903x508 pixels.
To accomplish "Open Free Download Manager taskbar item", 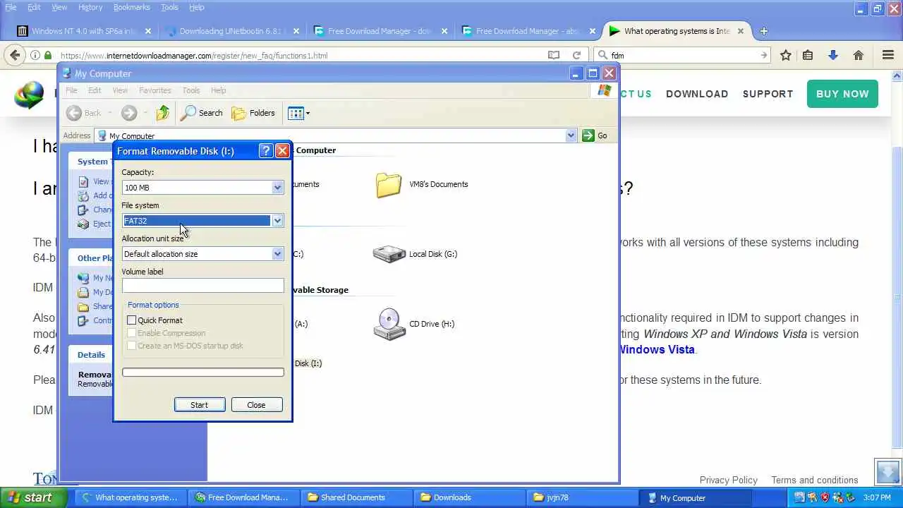I will [243, 497].
